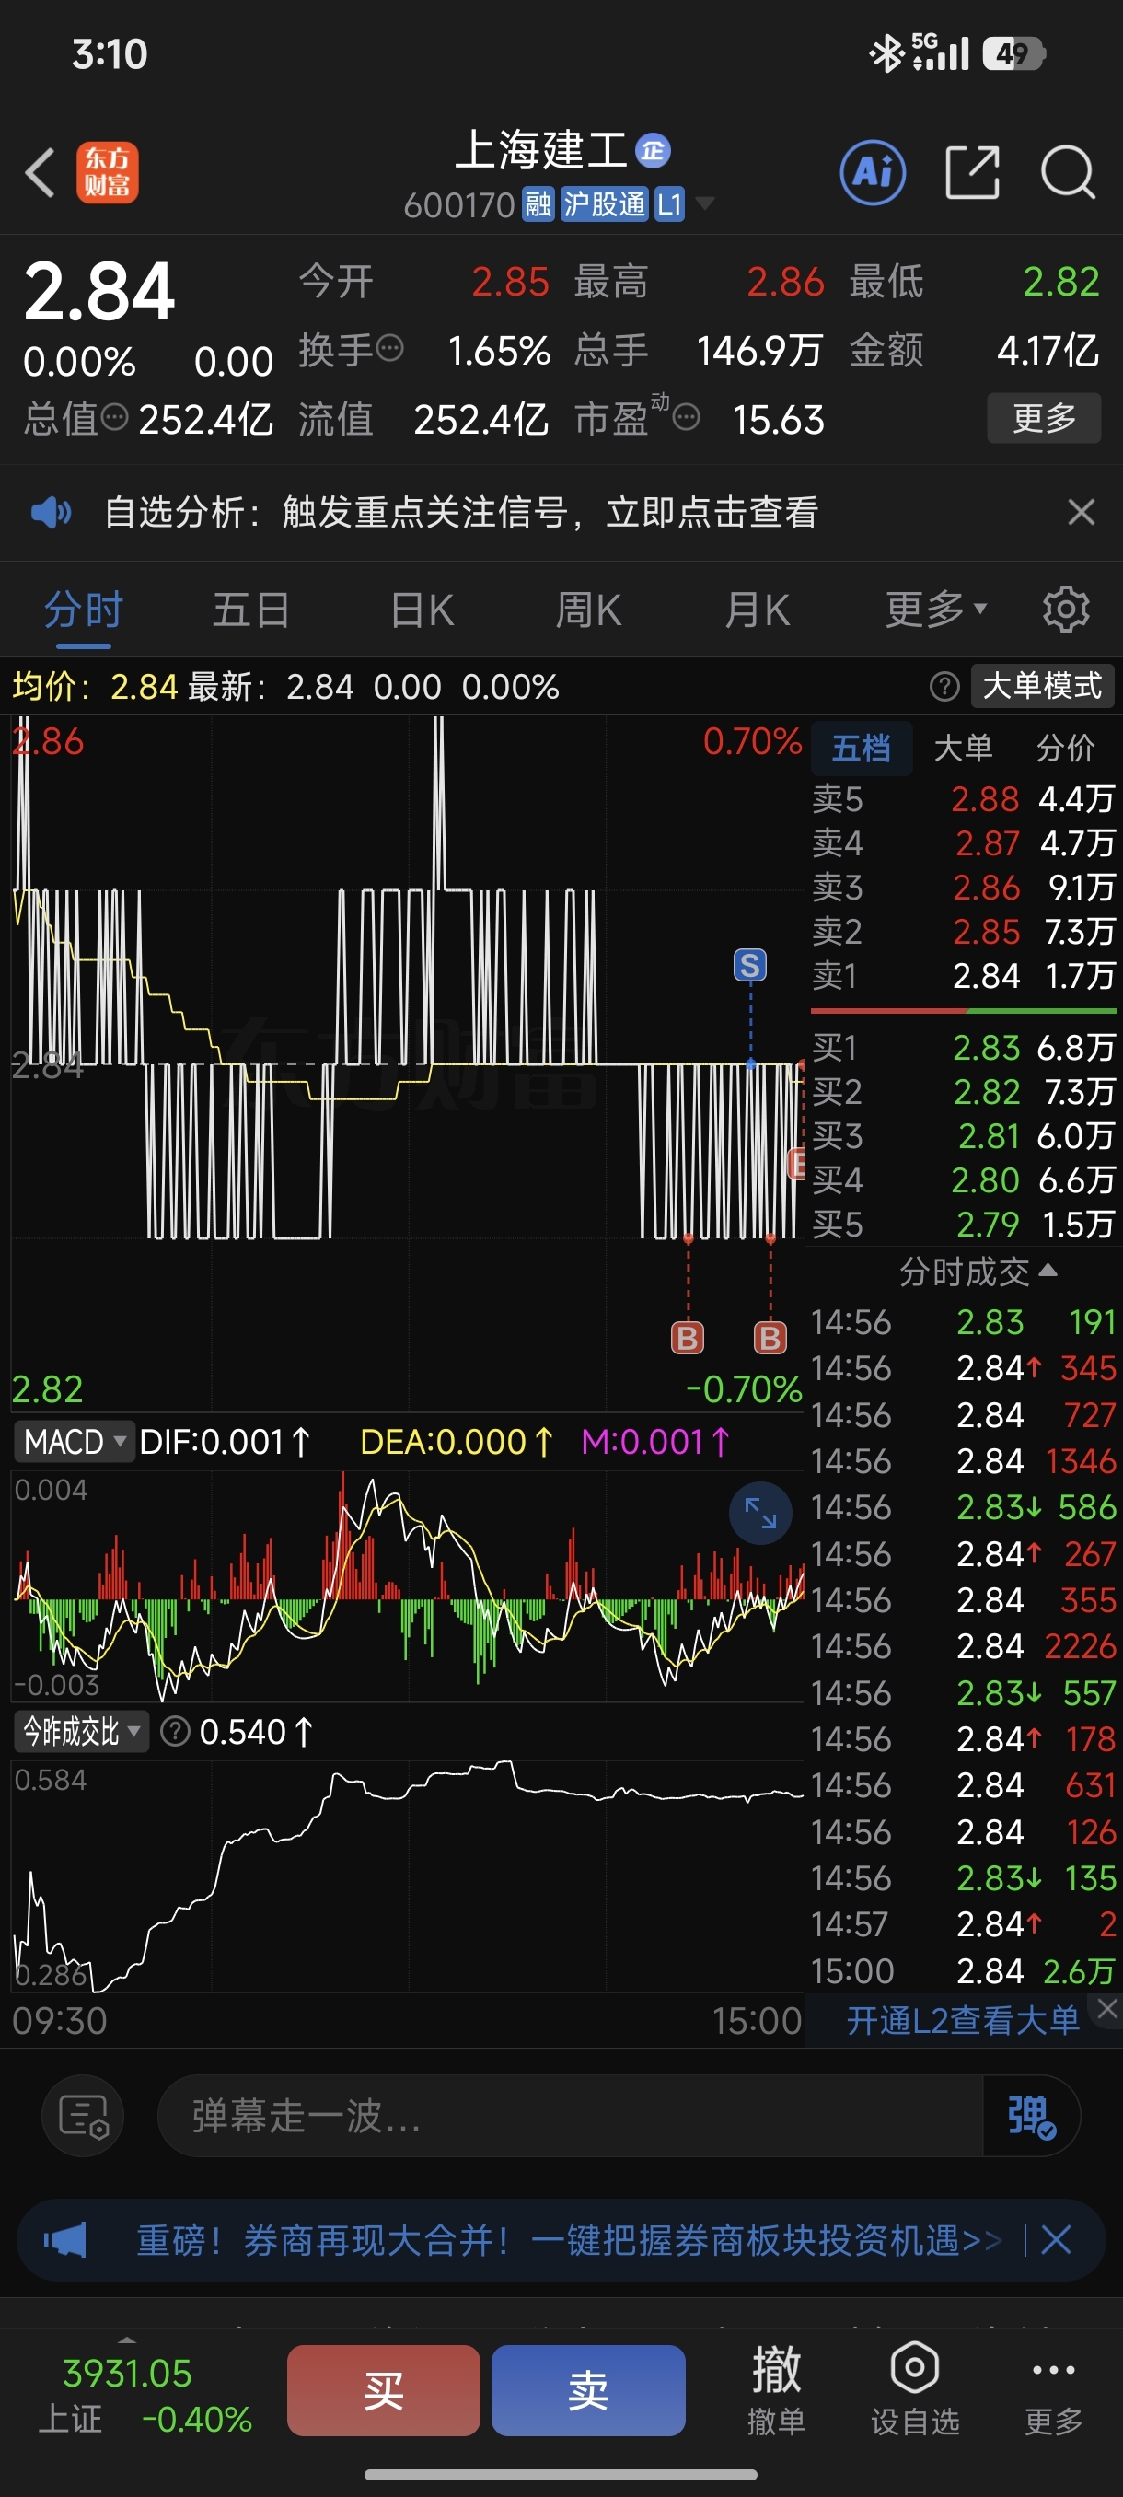1123x2497 pixels.
Task: Close the 券商 promo banner
Action: pyautogui.click(x=1055, y=2240)
